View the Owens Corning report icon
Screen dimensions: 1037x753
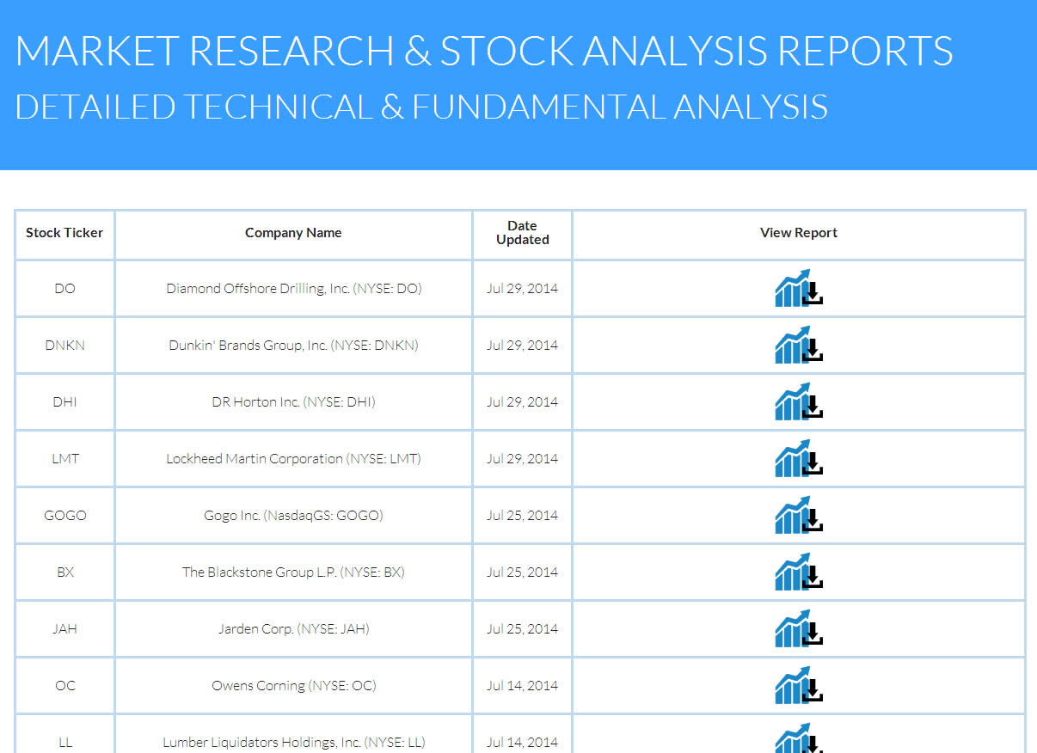[799, 685]
